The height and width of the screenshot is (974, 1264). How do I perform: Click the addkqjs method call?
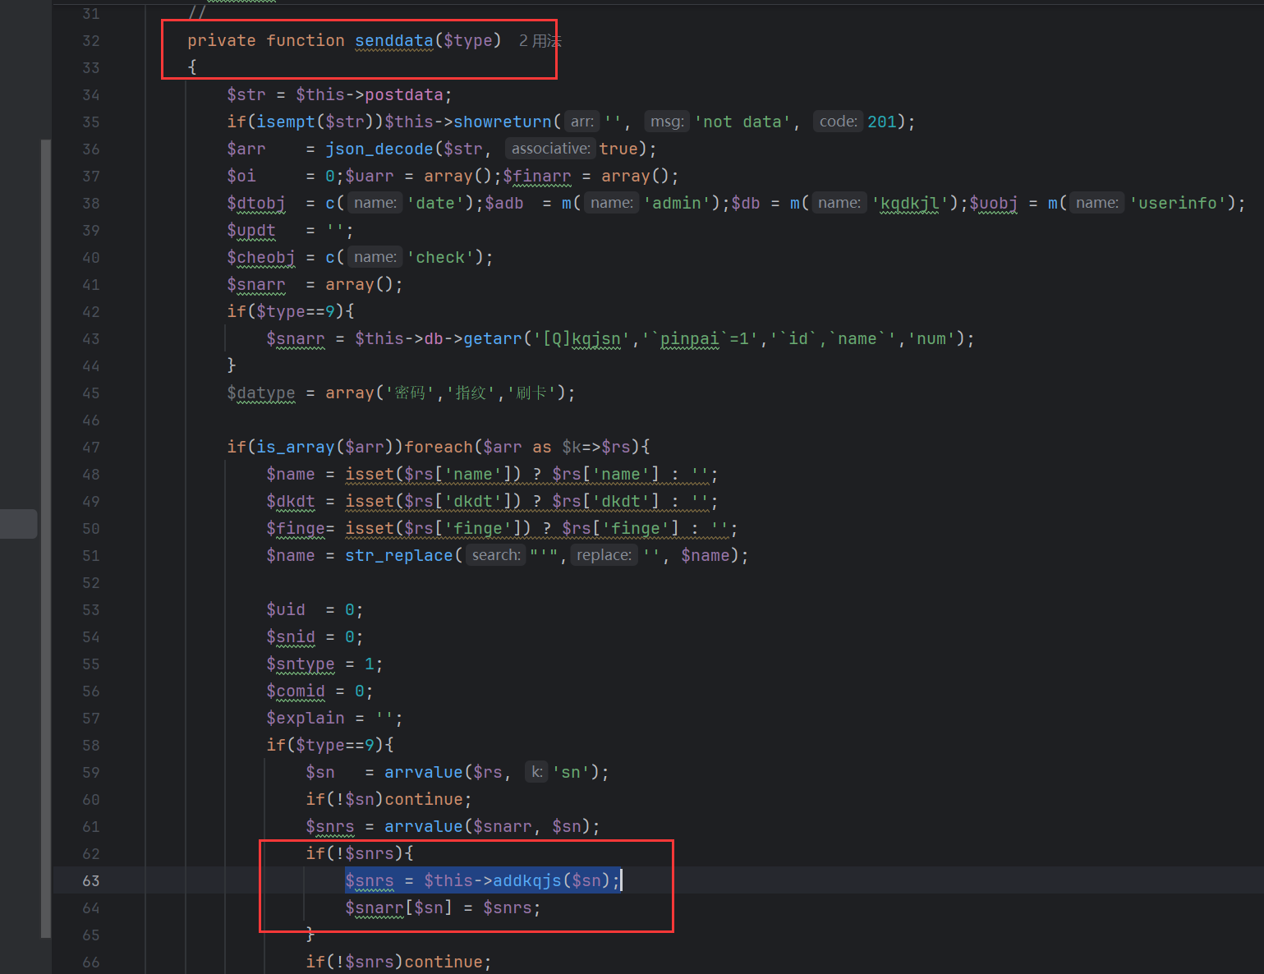coord(526,880)
